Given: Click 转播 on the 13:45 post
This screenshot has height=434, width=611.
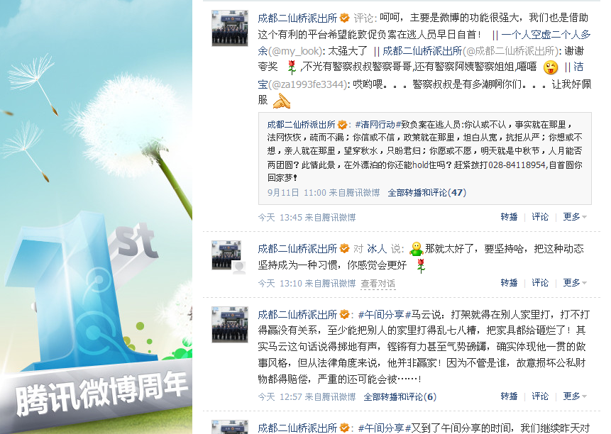Looking at the screenshot, I should (509, 216).
